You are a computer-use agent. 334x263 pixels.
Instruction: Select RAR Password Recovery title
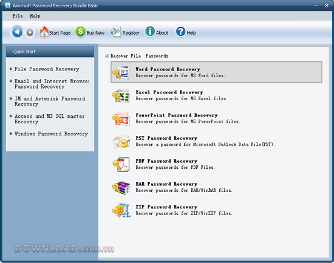tap(166, 184)
